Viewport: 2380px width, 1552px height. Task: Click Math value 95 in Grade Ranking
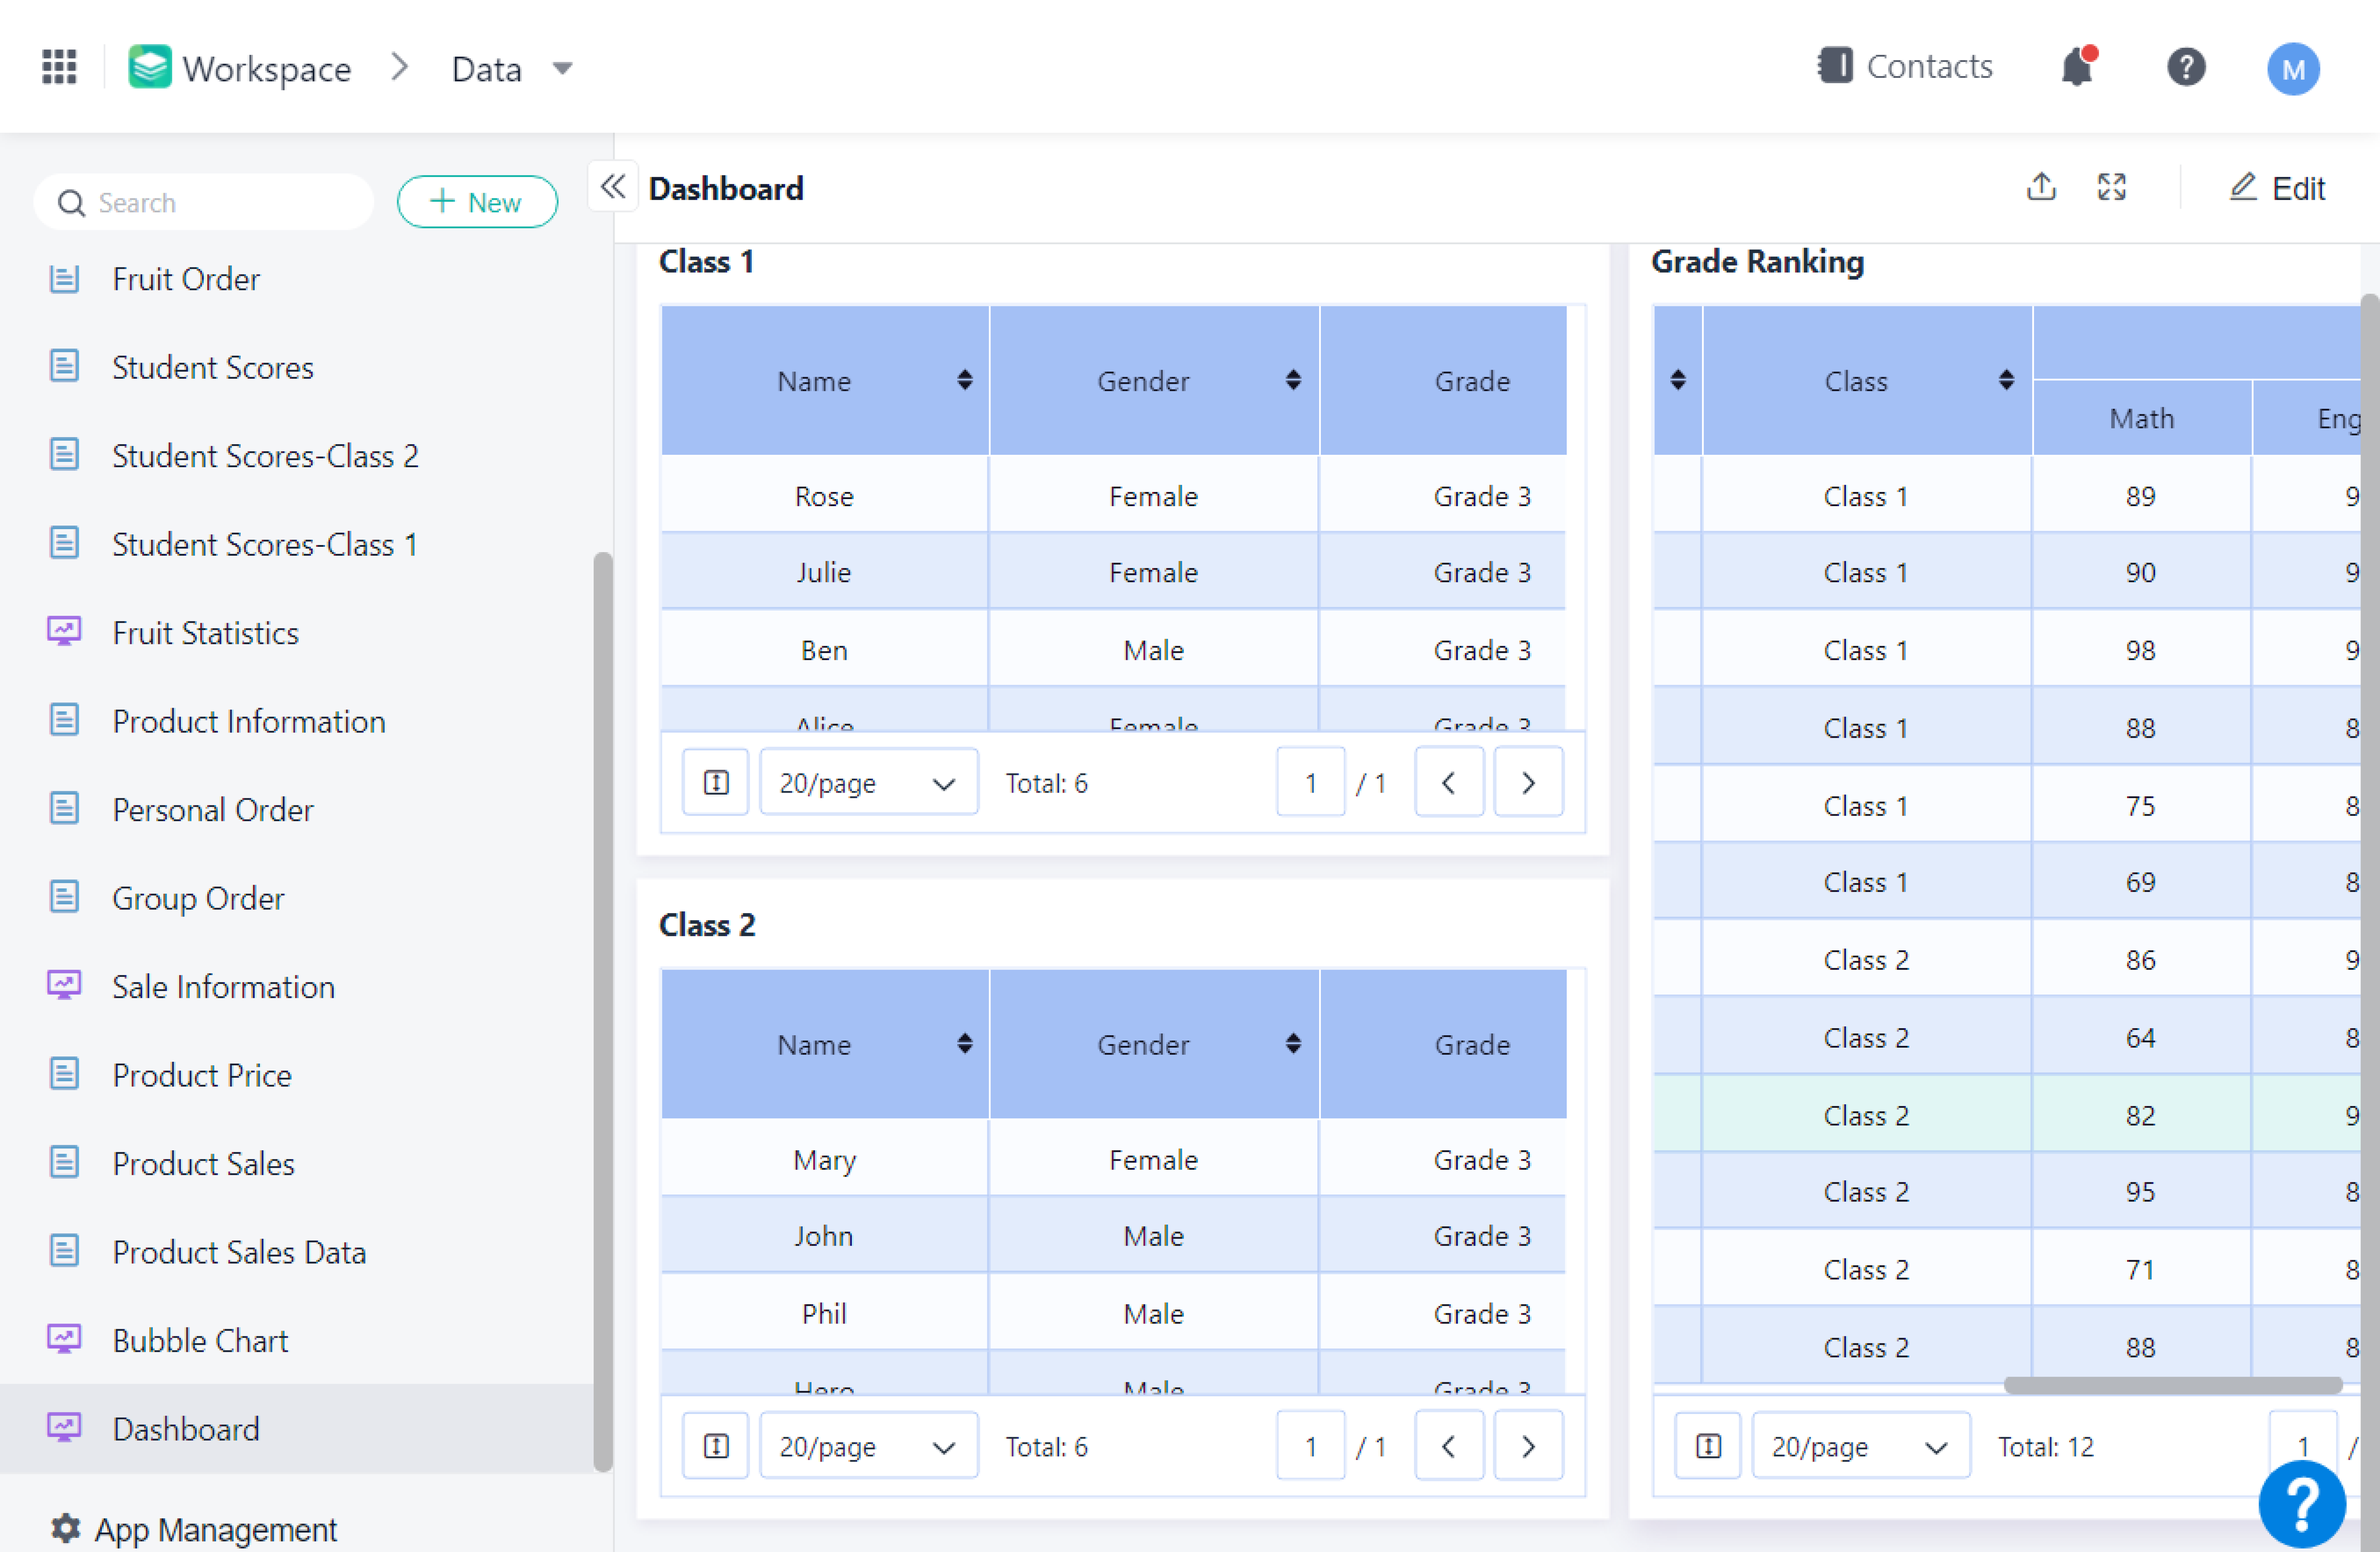[2140, 1192]
